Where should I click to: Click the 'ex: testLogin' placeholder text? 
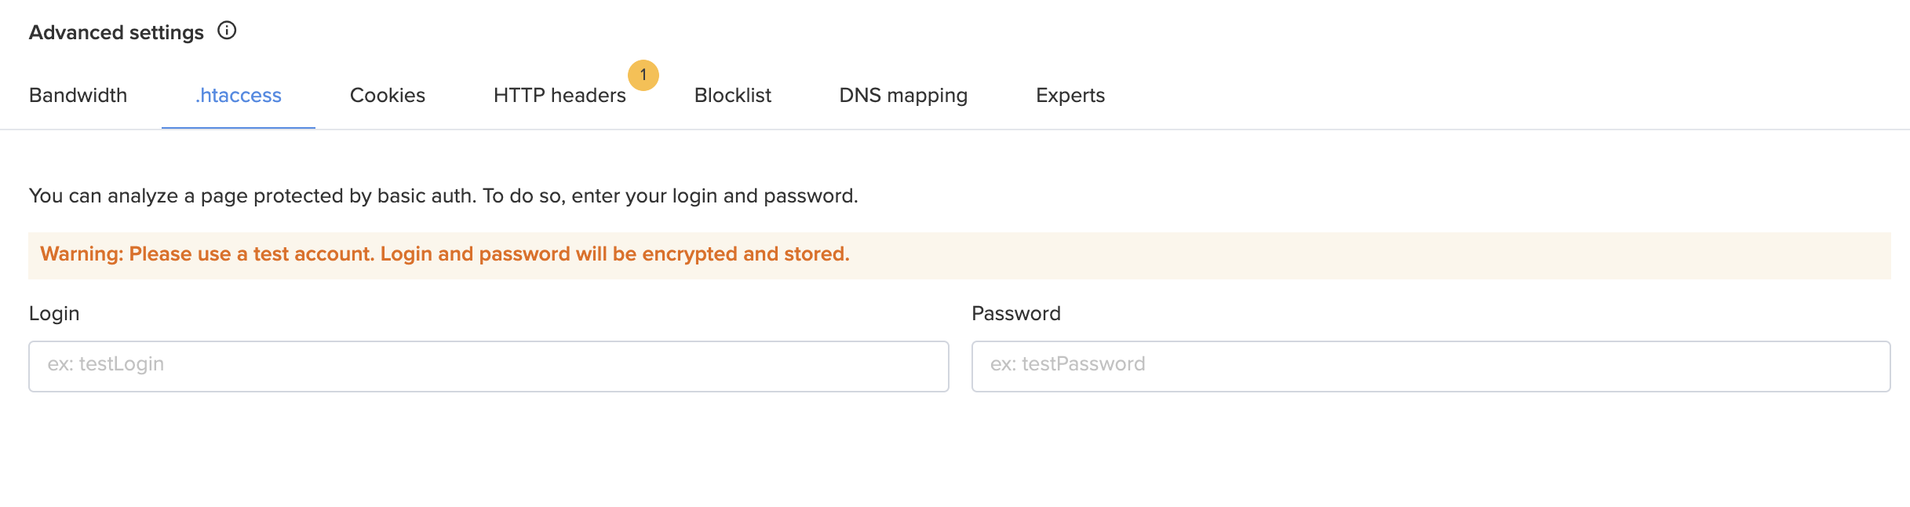click(106, 364)
